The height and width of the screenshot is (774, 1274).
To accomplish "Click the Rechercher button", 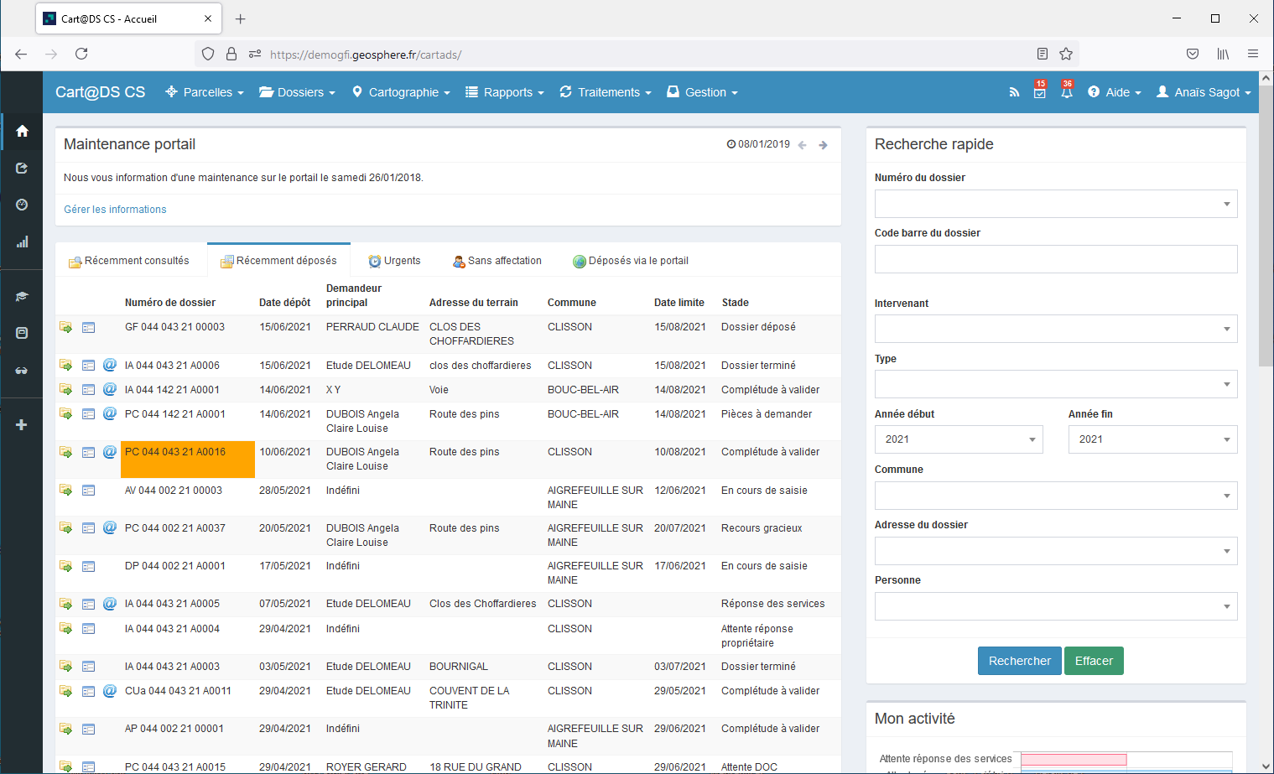I will point(1019,661).
